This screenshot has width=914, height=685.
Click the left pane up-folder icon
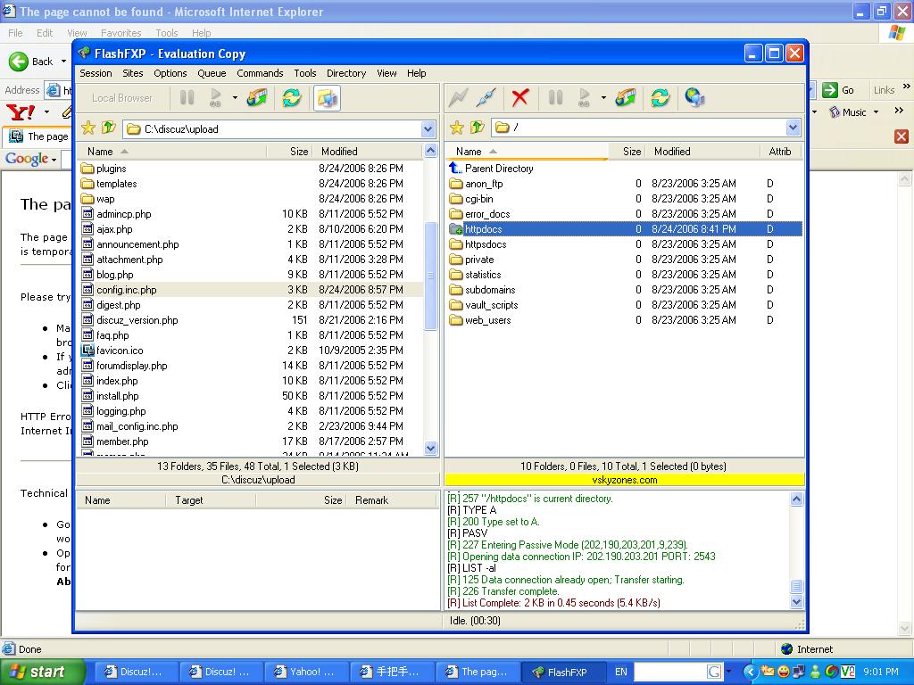108,128
